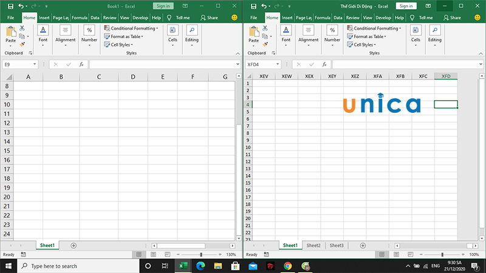Switch to Sheet2 tab in right workbook
486x273 pixels.
(313, 246)
